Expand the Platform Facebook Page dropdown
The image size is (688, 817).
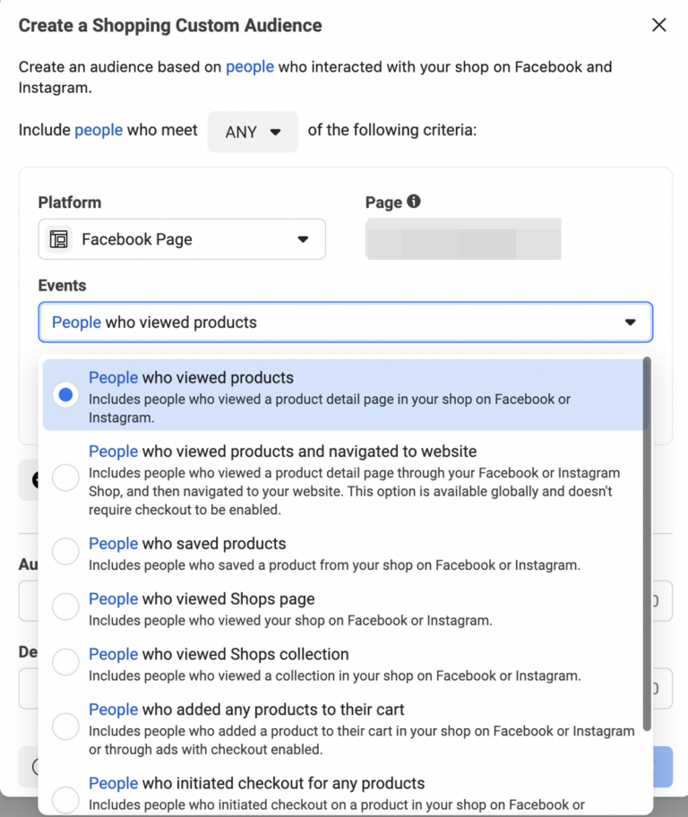[x=302, y=239]
